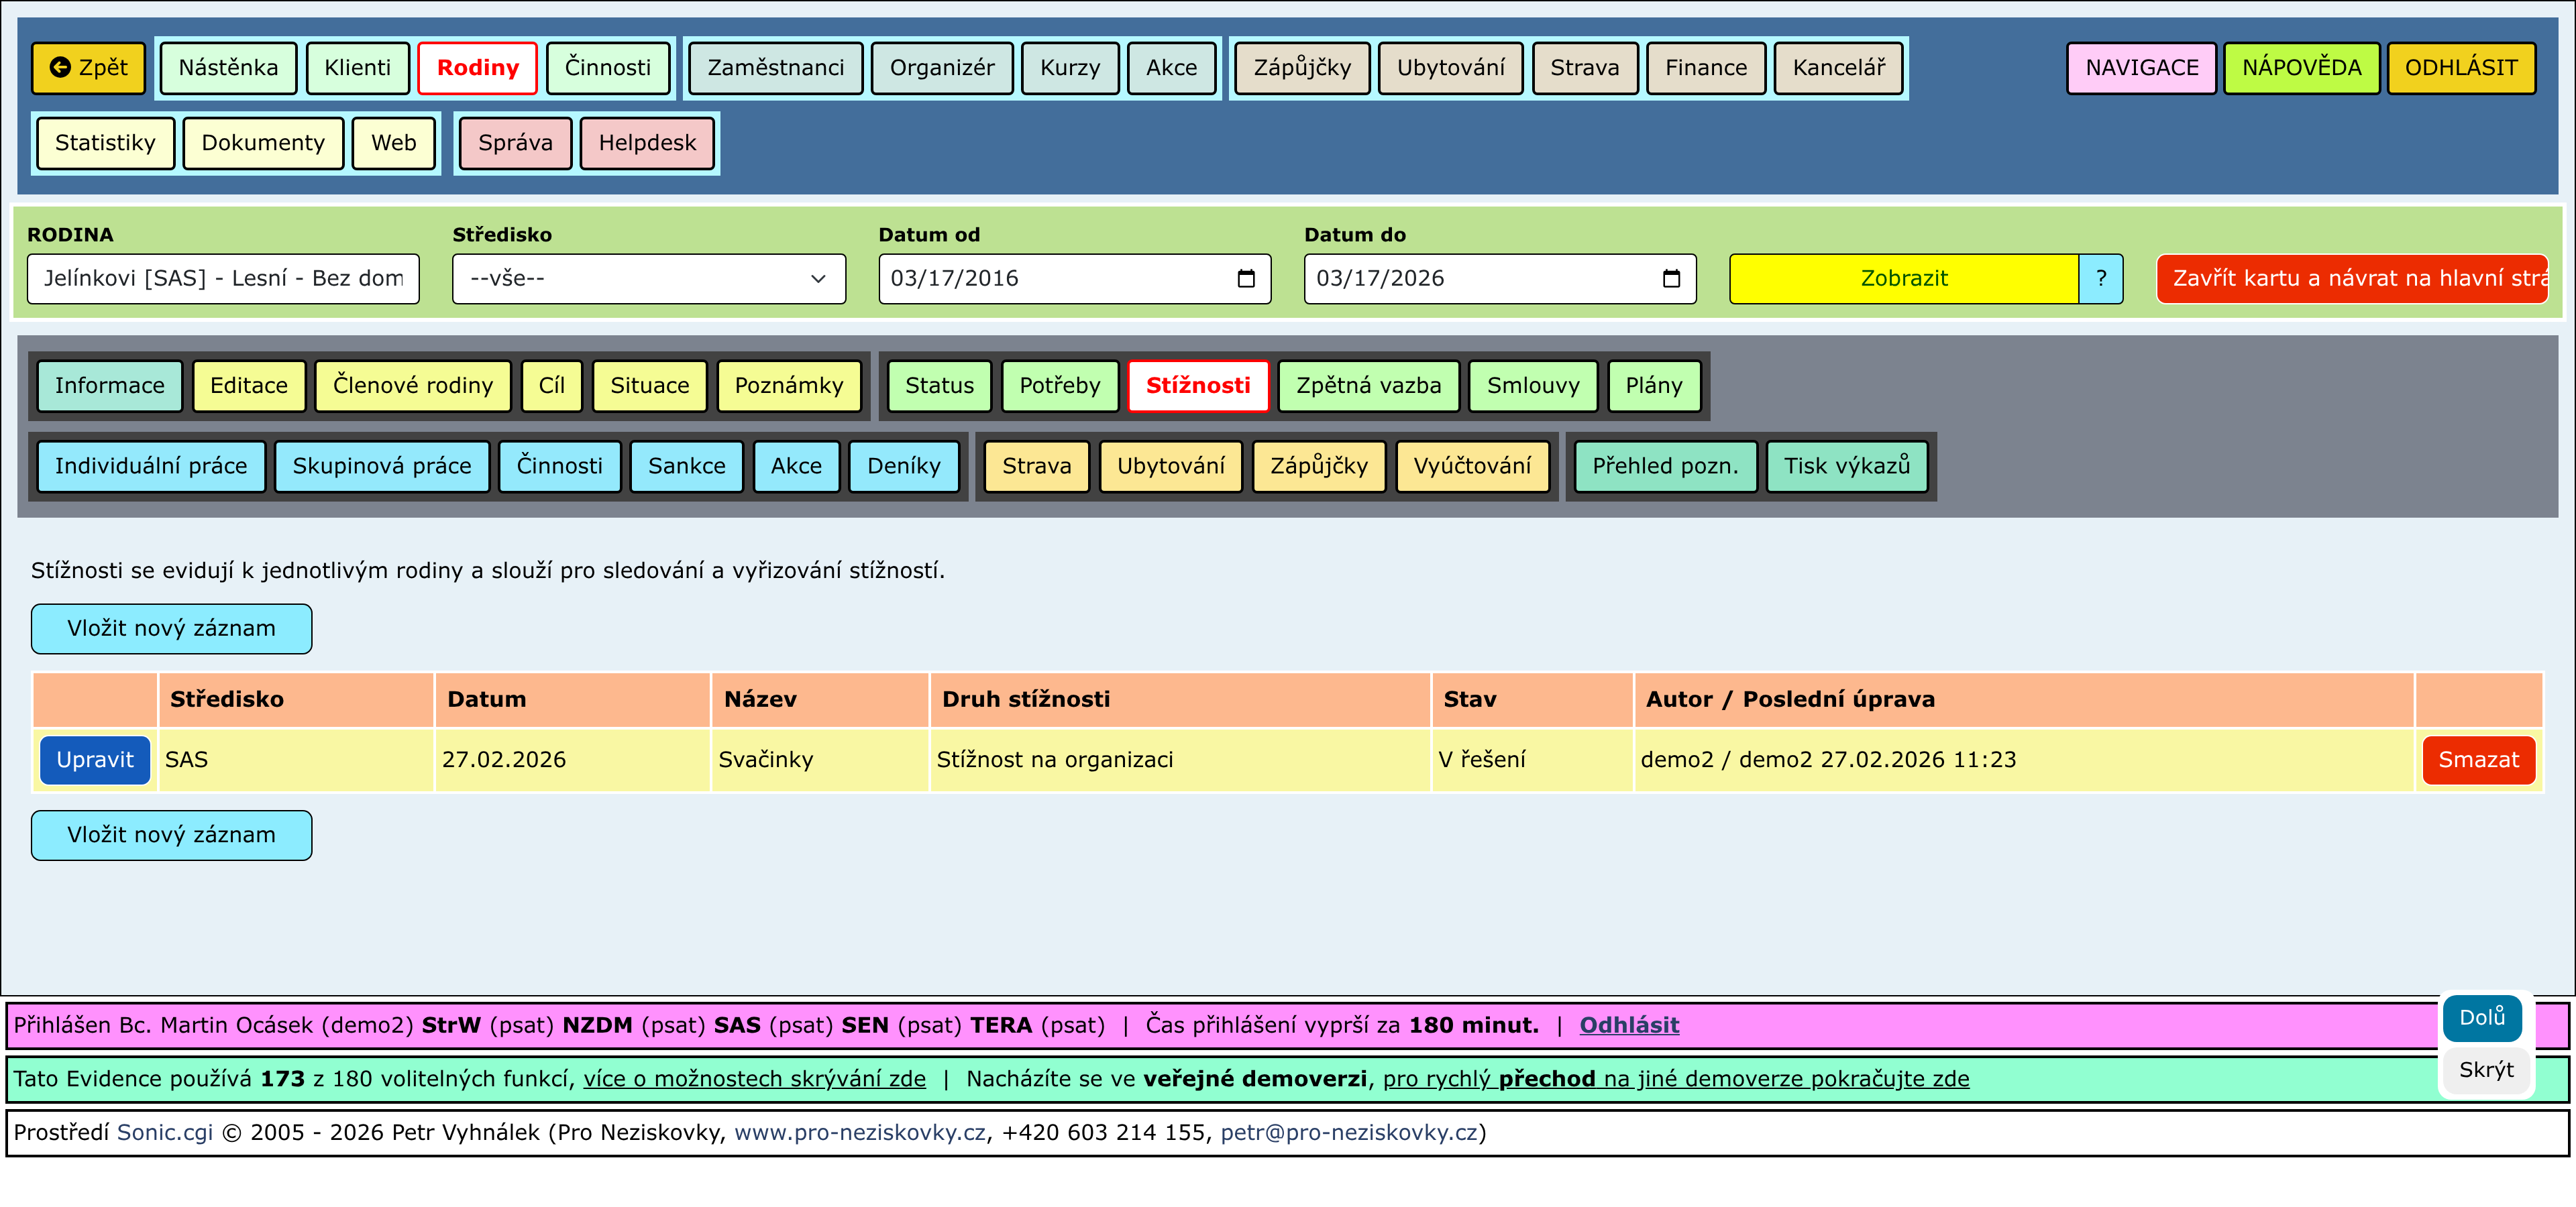Open the RODINA family selector field

pyautogui.click(x=222, y=279)
